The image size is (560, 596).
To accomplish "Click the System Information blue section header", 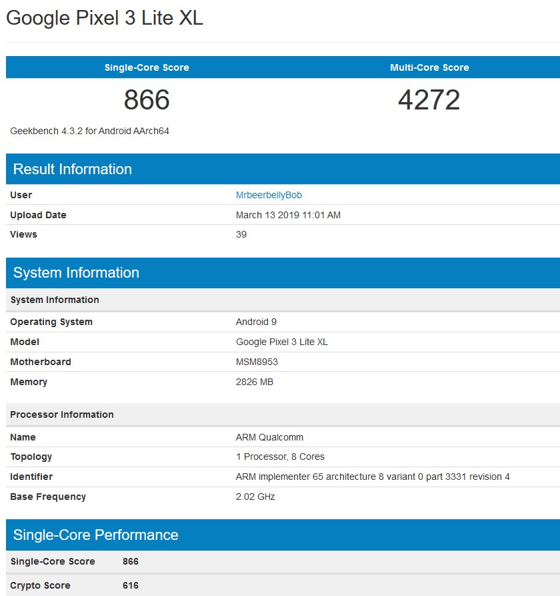I will 76,272.
